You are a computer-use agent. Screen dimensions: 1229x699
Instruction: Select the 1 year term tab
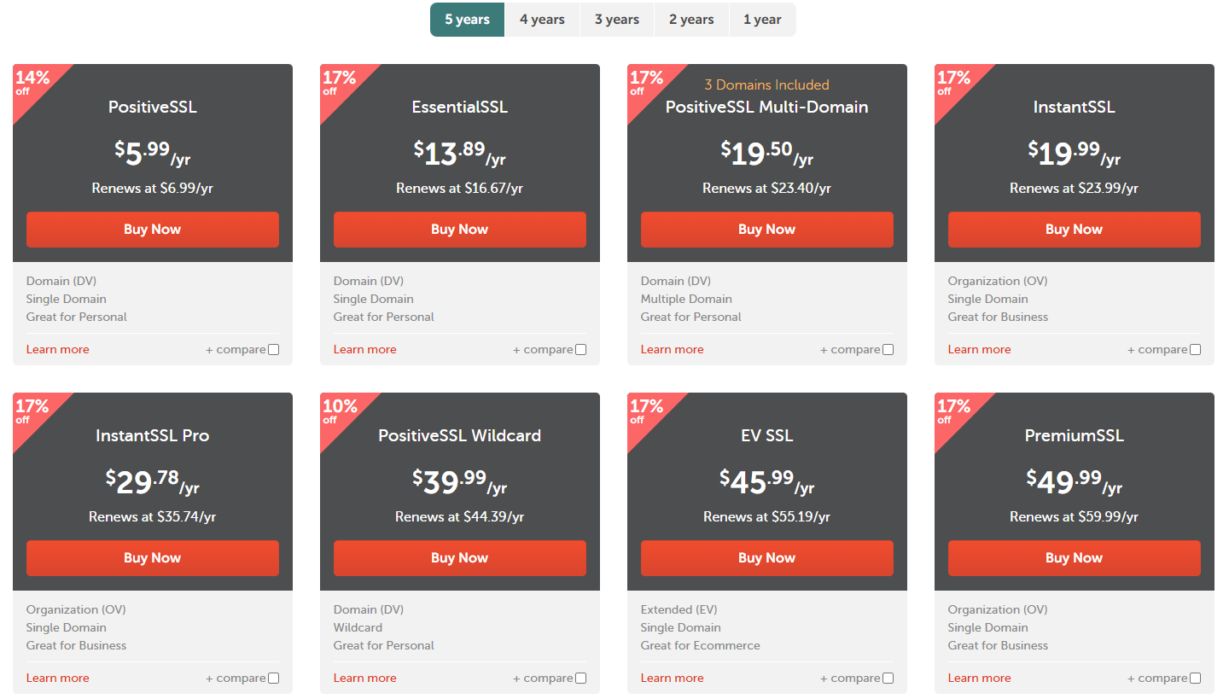762,20
